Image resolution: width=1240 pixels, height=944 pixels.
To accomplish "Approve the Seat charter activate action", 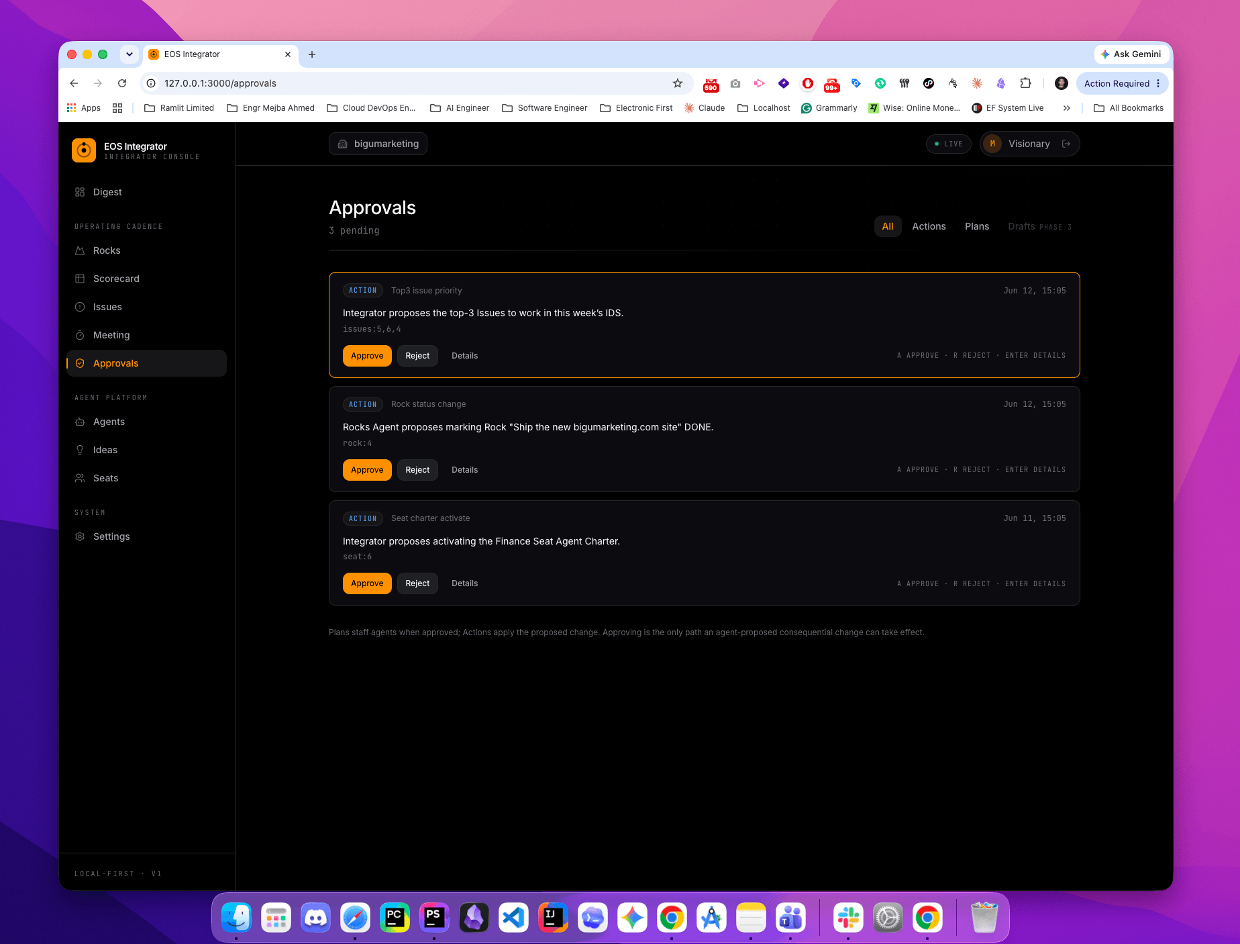I will tap(367, 583).
